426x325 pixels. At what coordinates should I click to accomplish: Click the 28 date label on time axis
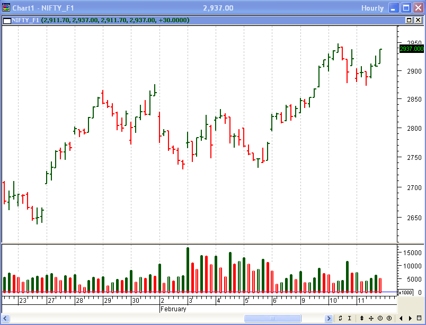79,301
